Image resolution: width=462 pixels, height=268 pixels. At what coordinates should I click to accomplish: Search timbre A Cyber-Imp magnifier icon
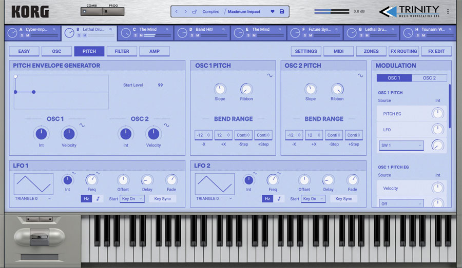coord(54,29)
